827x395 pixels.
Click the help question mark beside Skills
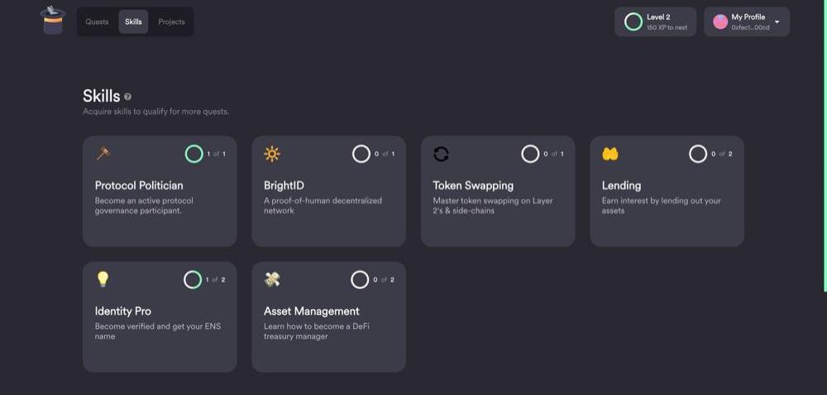(127, 97)
